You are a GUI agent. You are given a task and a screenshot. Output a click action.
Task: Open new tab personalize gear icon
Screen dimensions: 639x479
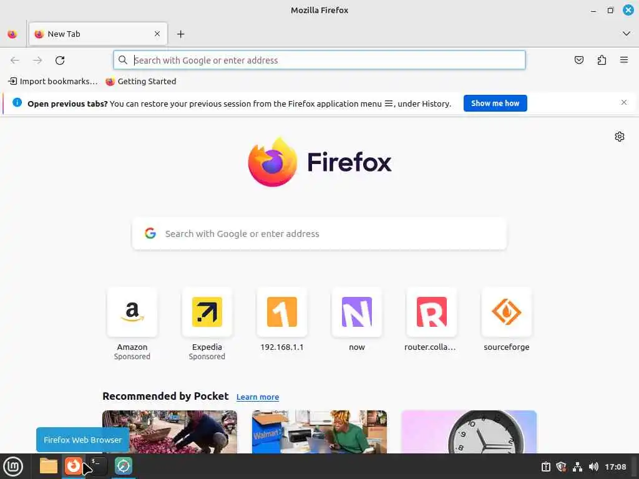620,137
